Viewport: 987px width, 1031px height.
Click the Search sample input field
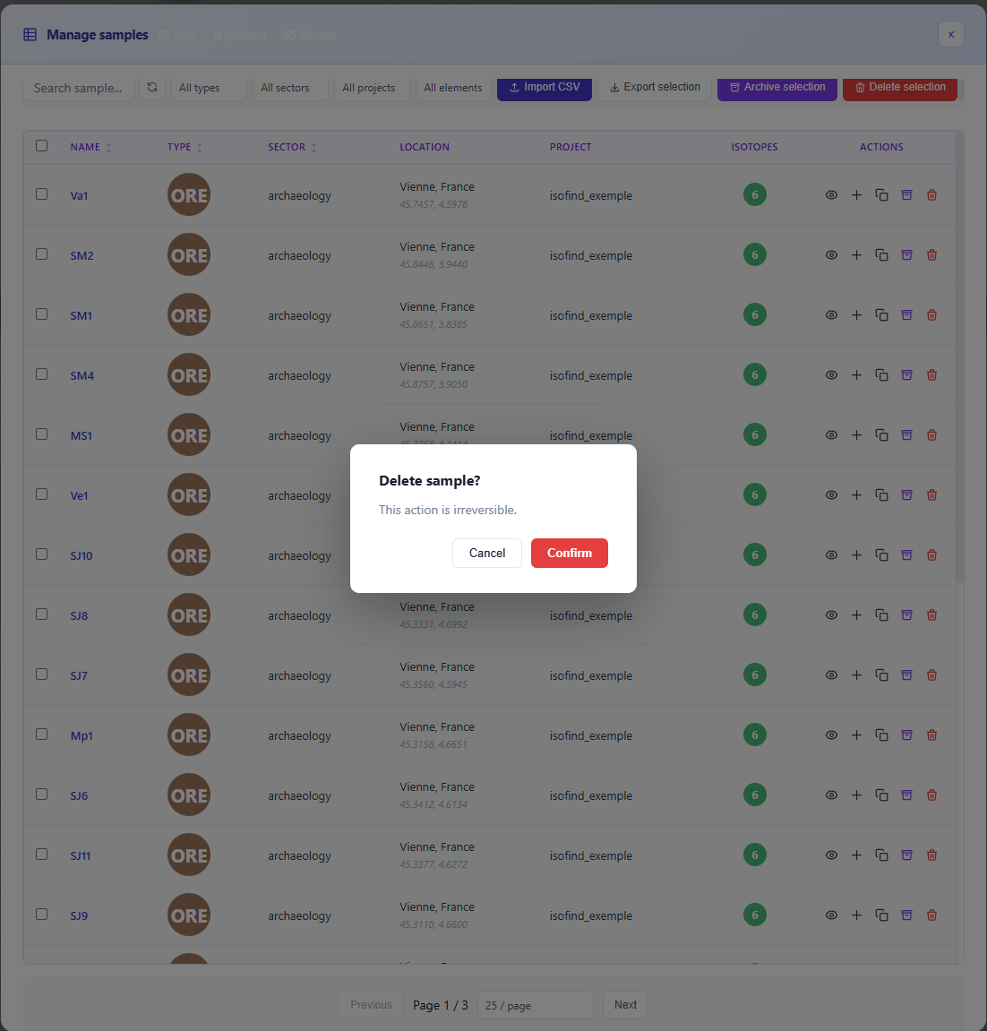(x=79, y=88)
